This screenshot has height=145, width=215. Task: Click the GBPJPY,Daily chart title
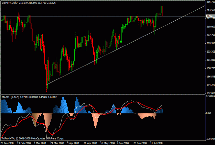10,3
